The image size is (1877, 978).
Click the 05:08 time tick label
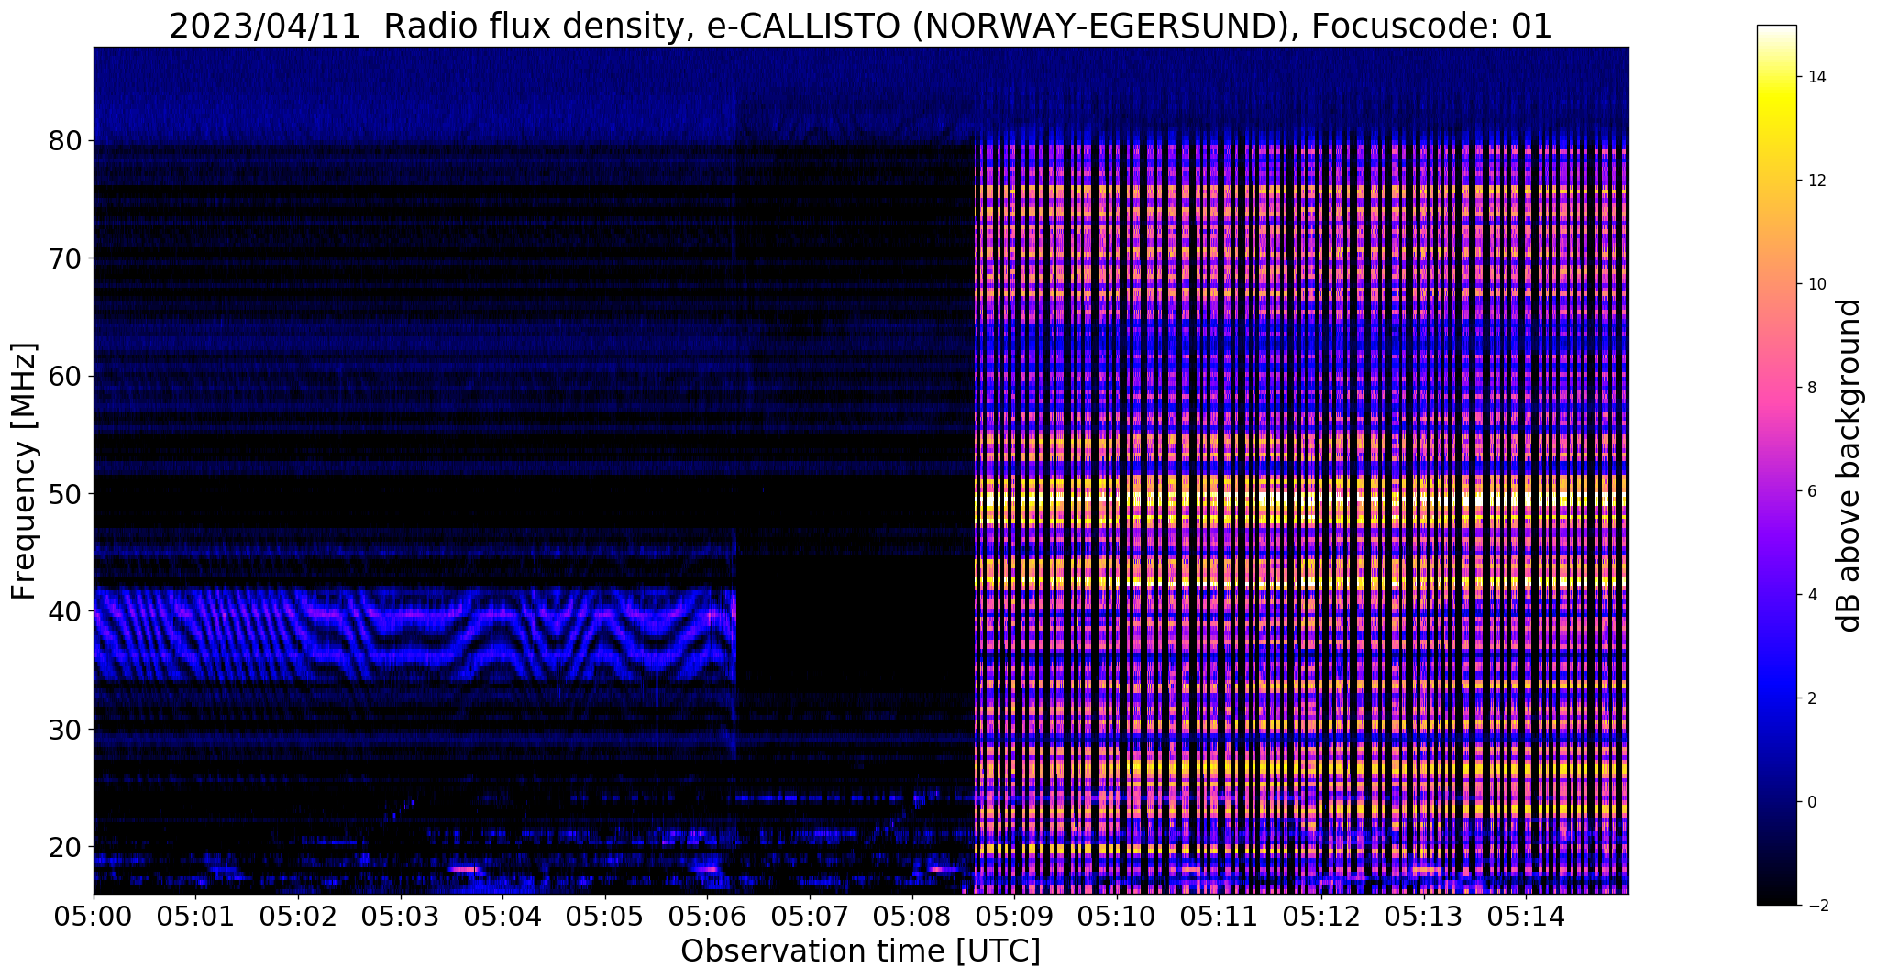(911, 916)
